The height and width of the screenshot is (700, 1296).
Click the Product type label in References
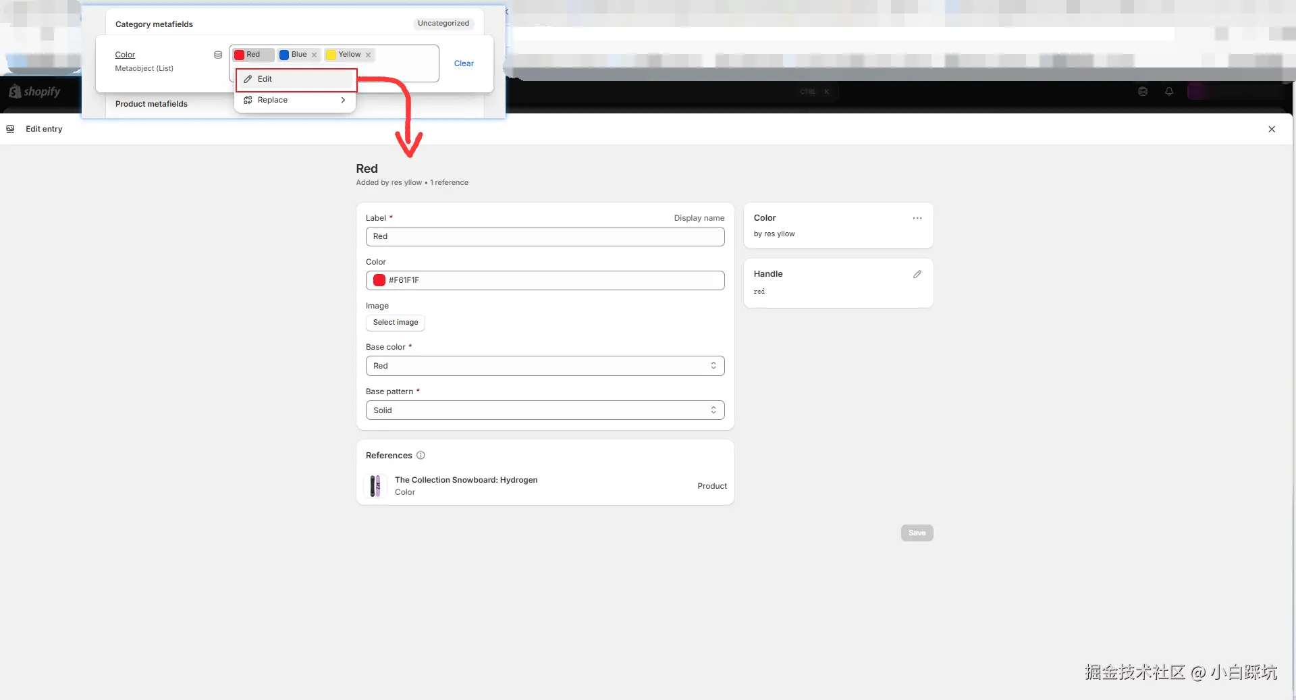point(712,486)
